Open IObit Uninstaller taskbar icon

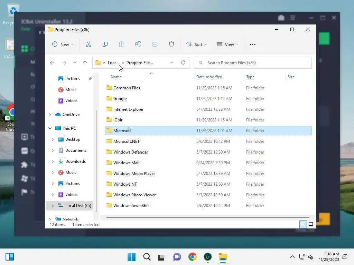point(208,257)
